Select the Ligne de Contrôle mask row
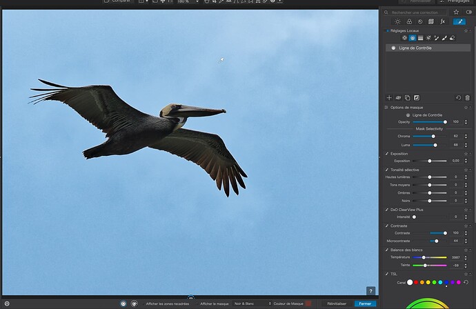 click(428, 48)
